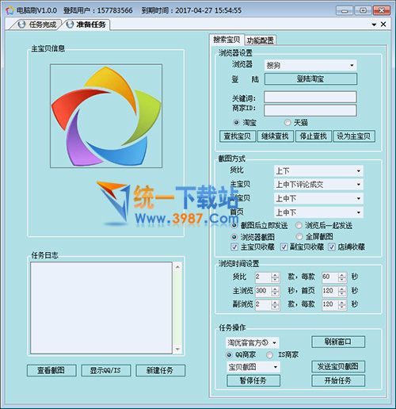Image resolution: width=396 pixels, height=409 pixels.
Task: Click the 登陆淘宝 button
Action: (x=310, y=79)
